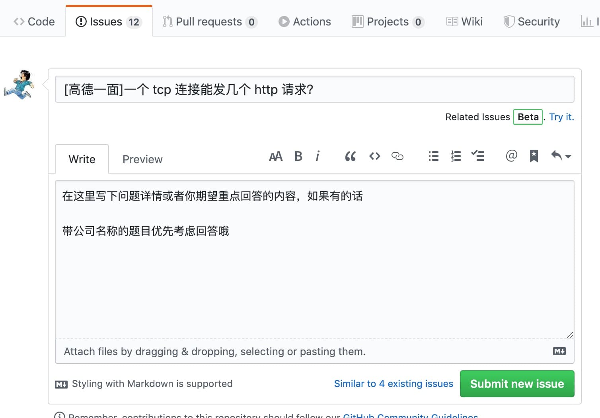
Task: Add a link with the chain icon
Action: coord(397,156)
